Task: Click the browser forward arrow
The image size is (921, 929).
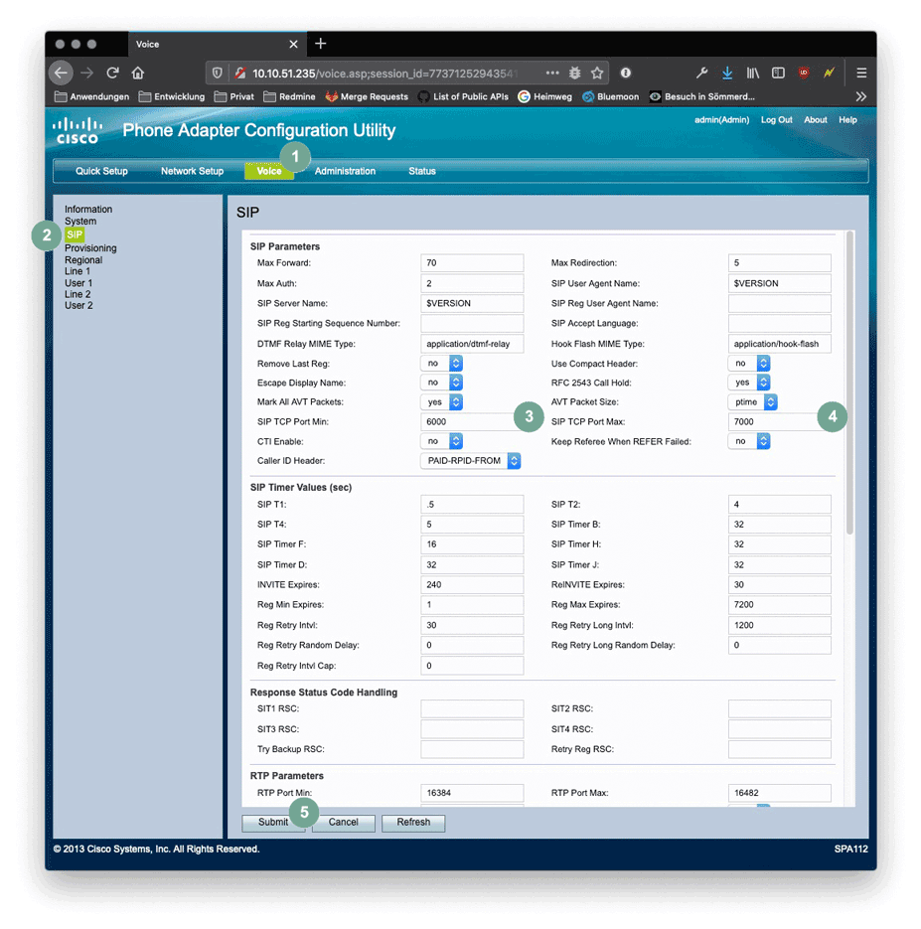Action: pyautogui.click(x=87, y=73)
